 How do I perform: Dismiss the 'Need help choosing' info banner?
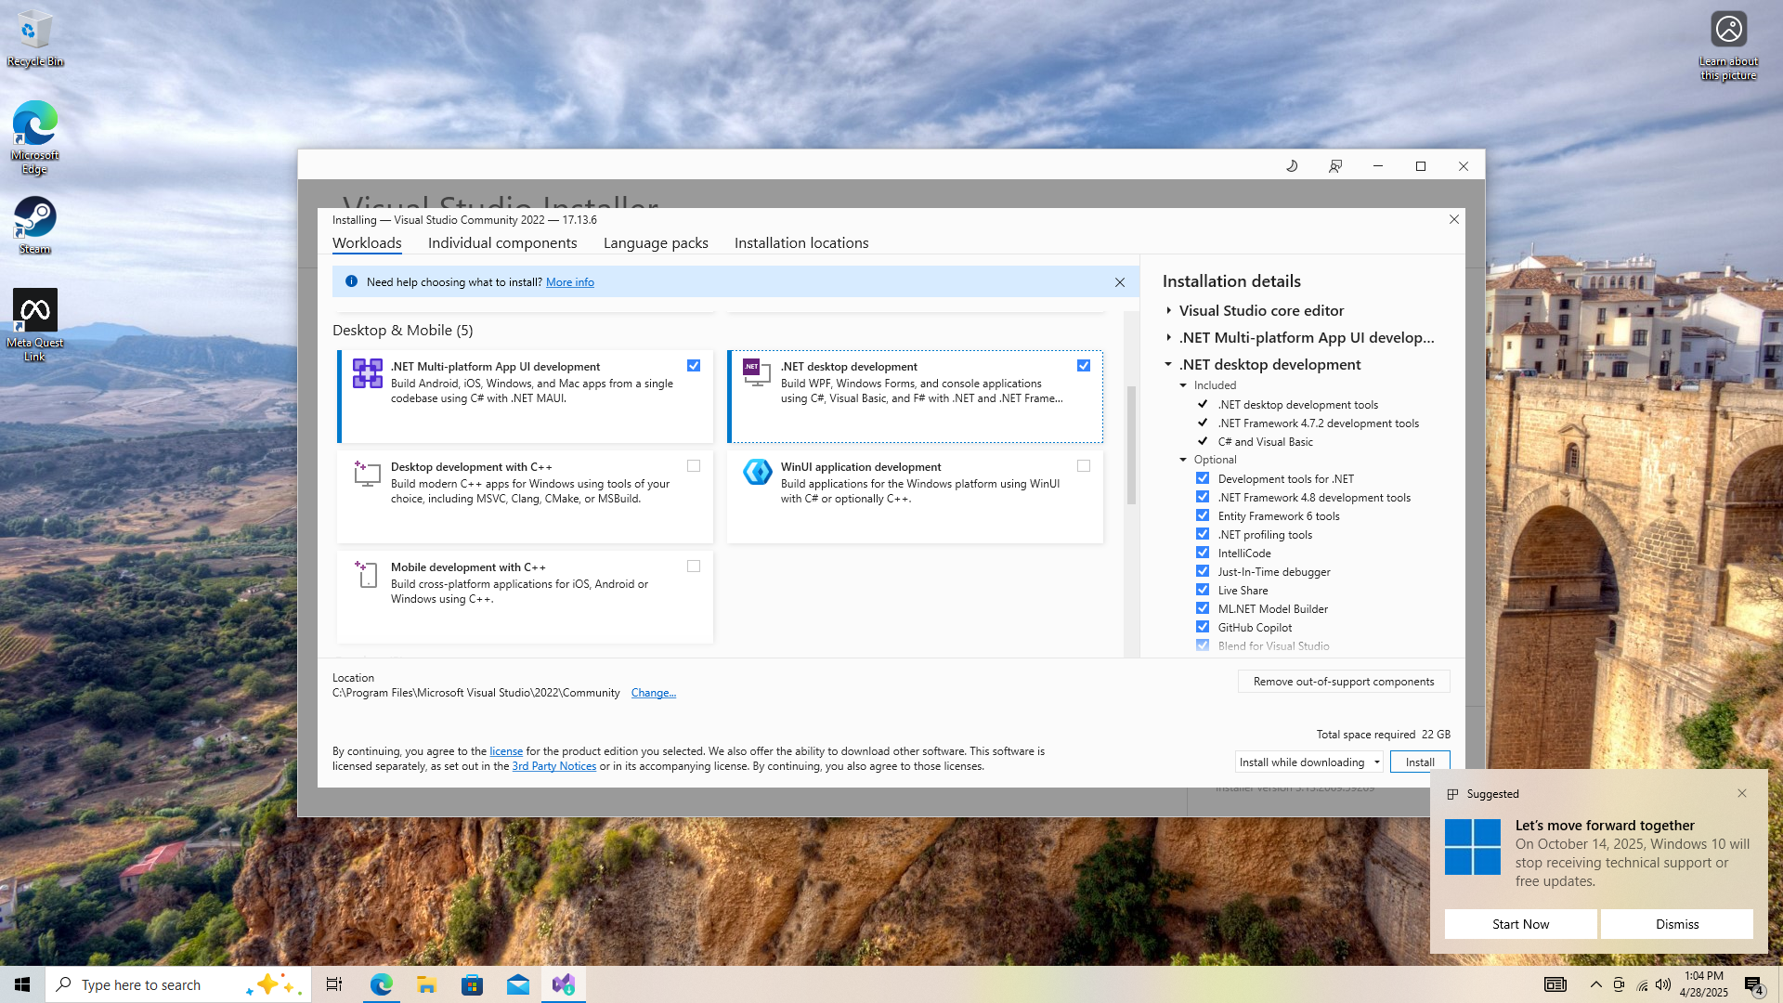click(x=1120, y=282)
